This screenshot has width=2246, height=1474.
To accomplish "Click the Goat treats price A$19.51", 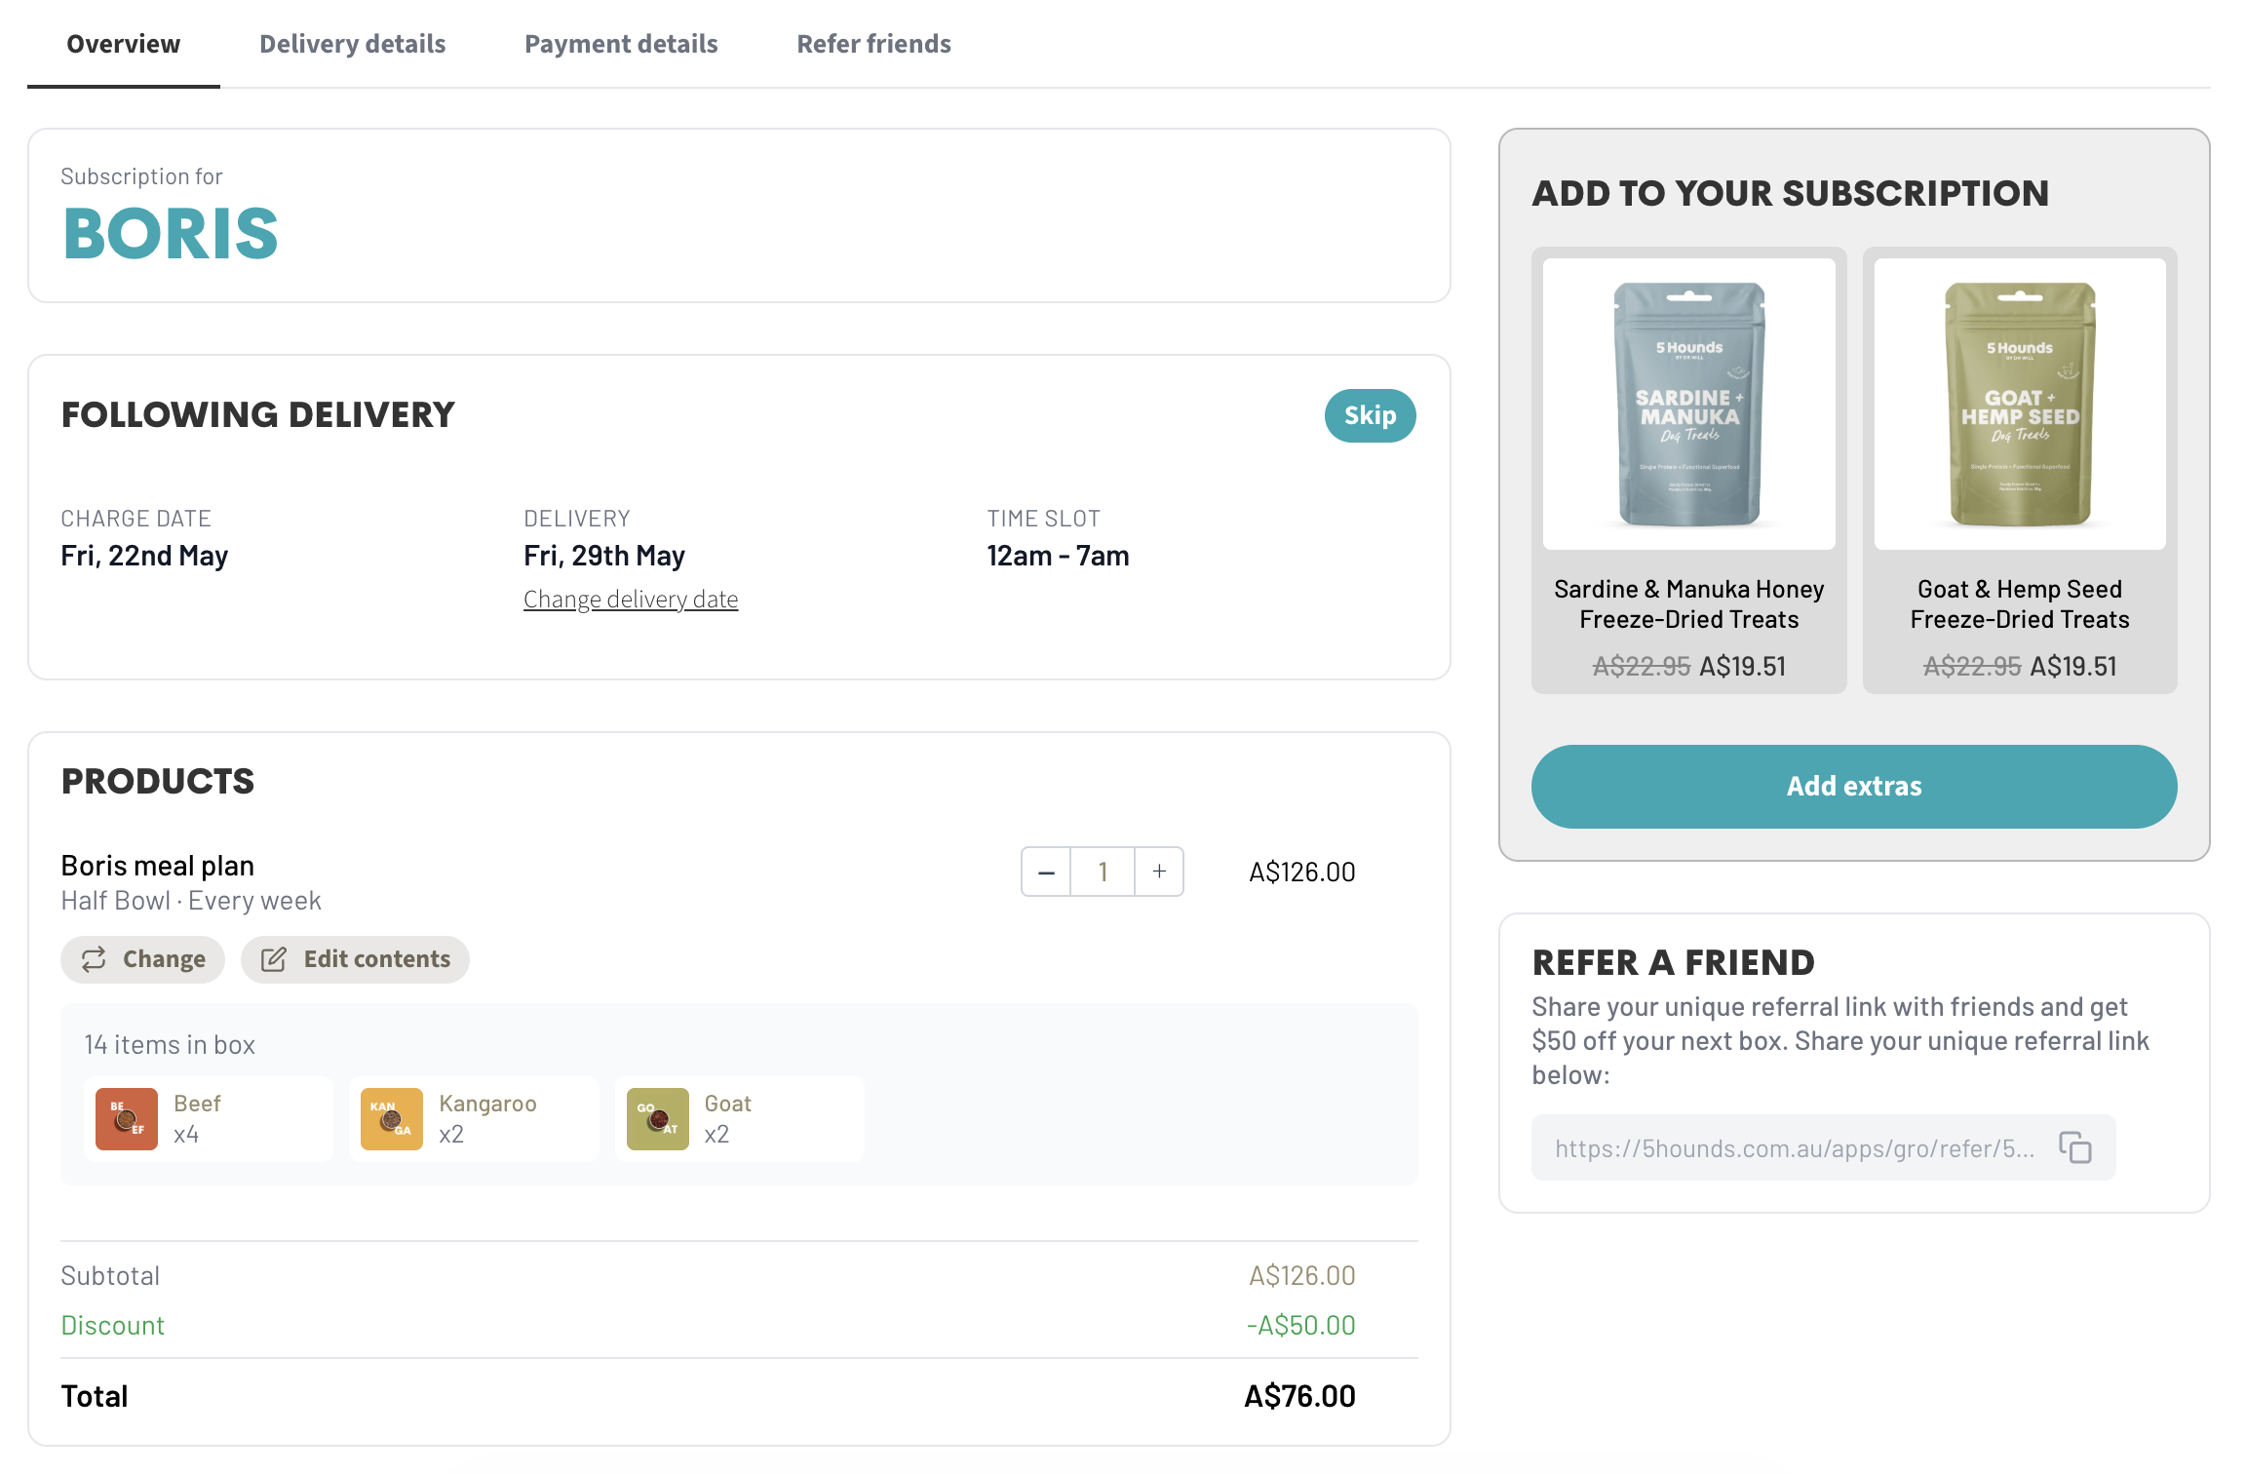I will click(x=2073, y=667).
